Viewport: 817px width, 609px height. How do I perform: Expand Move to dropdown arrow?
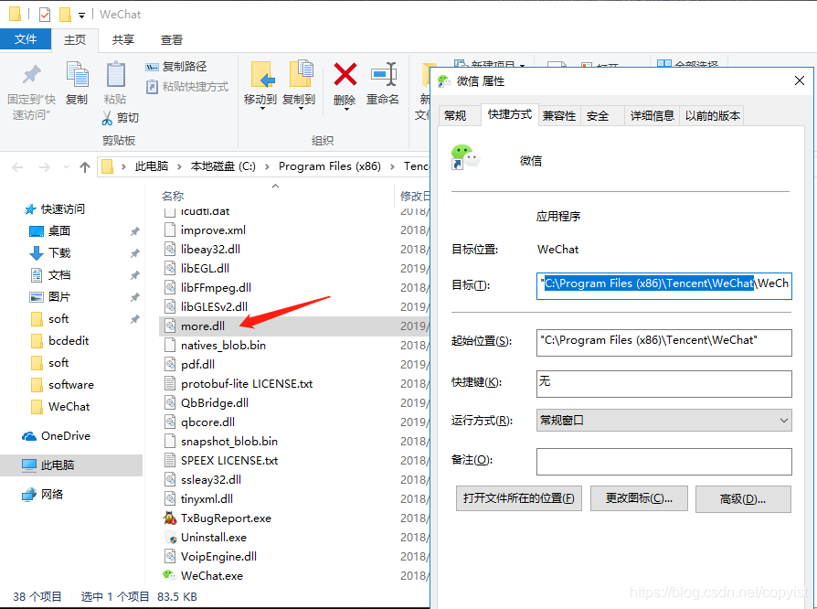click(262, 109)
